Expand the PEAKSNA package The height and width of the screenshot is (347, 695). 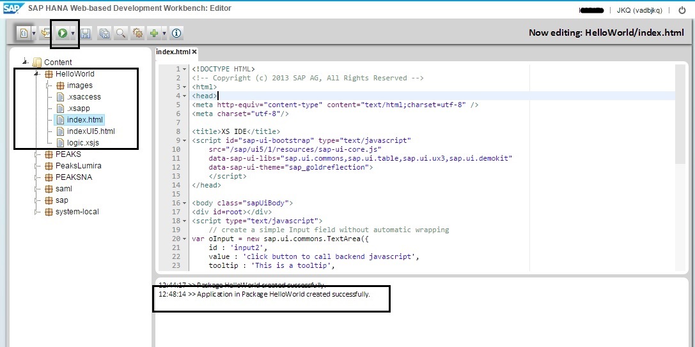pyautogui.click(x=37, y=177)
